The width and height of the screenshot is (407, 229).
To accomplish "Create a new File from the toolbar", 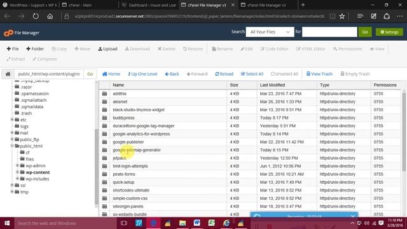I will (13, 49).
